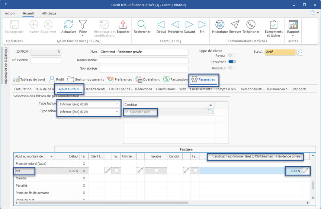
Task: Switch to the Affichage ribbon tab
Action: pos(49,13)
